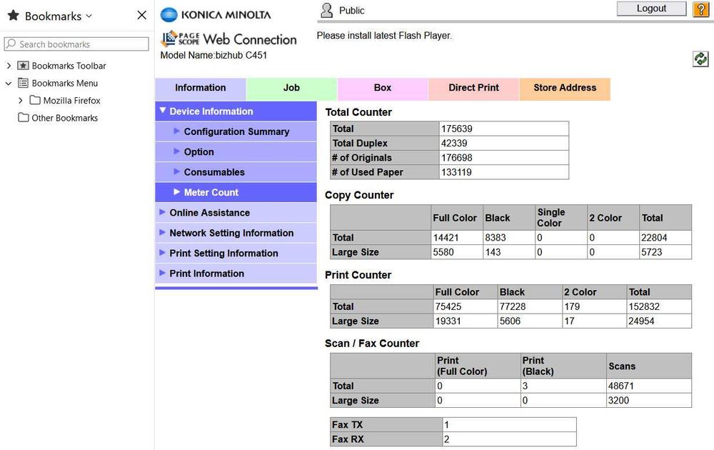Open Print Setting Information menu
714x450 pixels.
tap(236, 254)
